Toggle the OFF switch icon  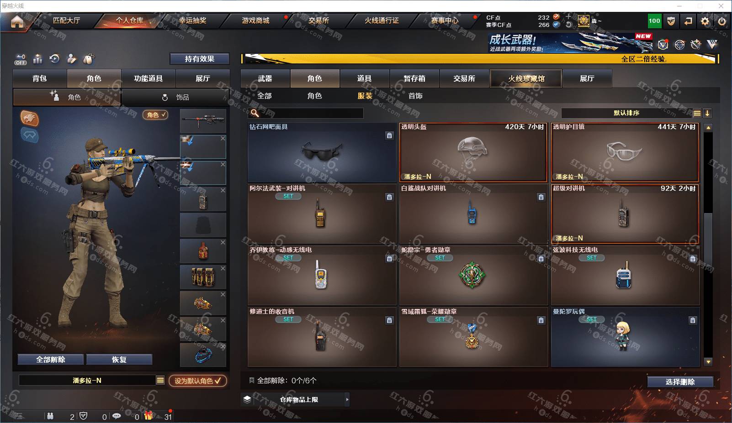coord(21,59)
